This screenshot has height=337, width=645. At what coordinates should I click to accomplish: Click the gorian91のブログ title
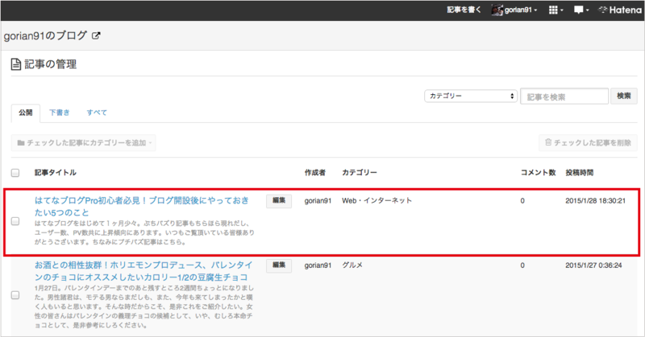(45, 35)
